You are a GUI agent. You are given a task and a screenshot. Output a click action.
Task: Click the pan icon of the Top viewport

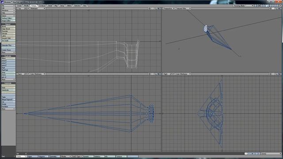pos(149,8)
